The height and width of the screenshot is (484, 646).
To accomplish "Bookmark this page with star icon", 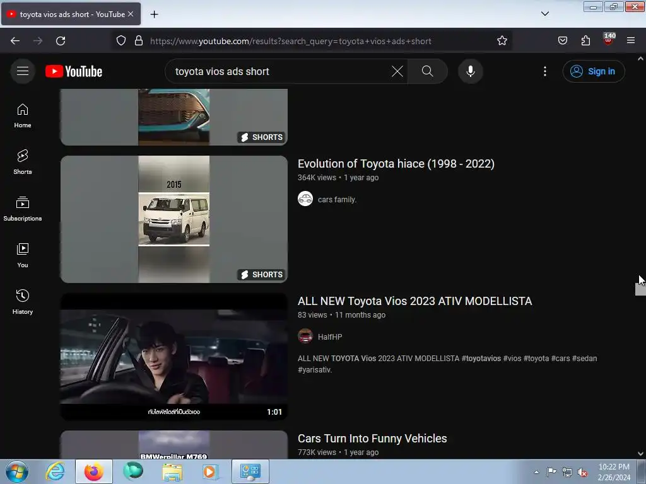I will (x=502, y=41).
